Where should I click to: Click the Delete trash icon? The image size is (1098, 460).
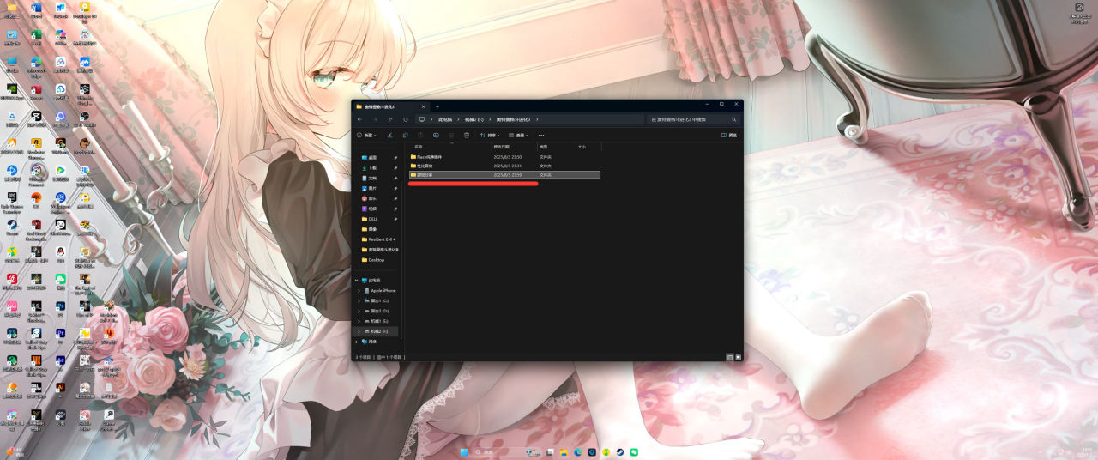coord(467,135)
